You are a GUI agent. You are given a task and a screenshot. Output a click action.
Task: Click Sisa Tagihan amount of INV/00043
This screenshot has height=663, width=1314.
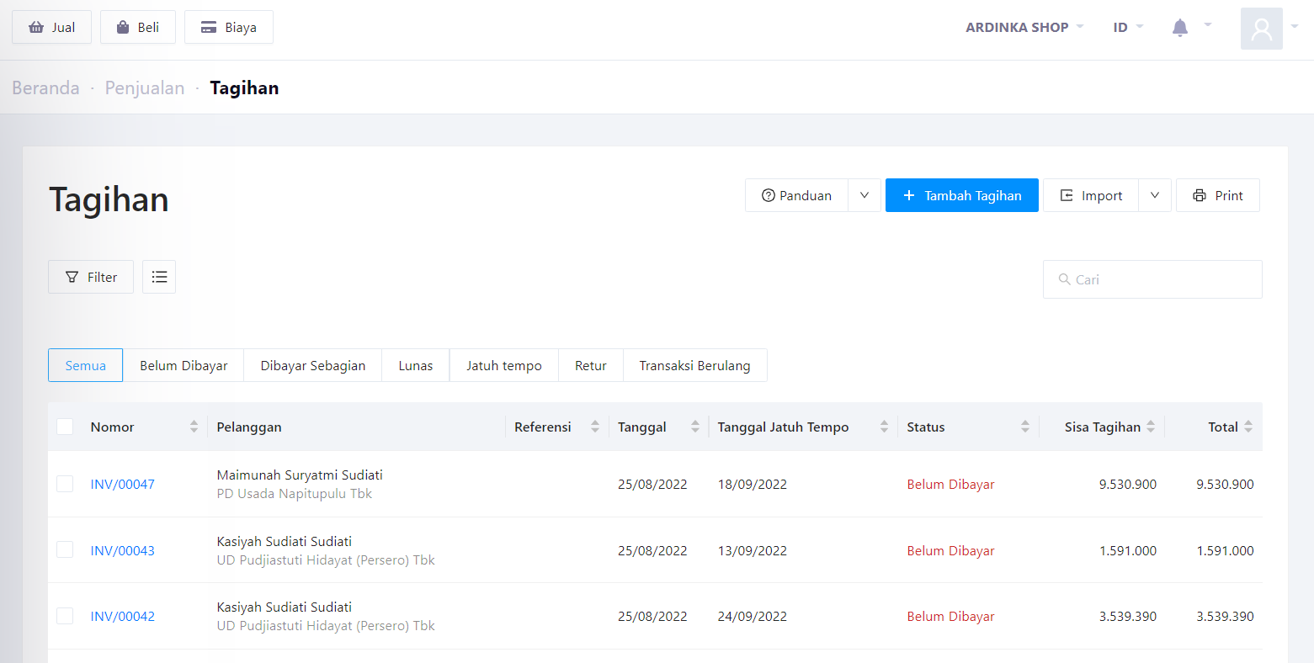1128,550
